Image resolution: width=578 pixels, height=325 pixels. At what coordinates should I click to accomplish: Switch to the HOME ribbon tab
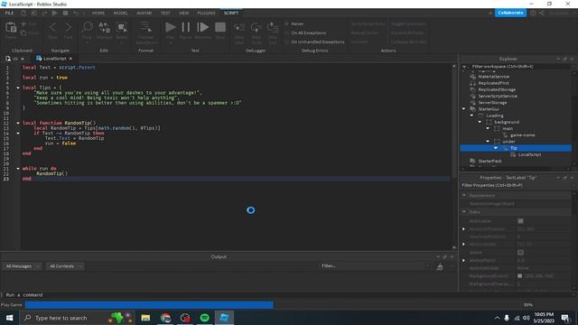coord(98,13)
